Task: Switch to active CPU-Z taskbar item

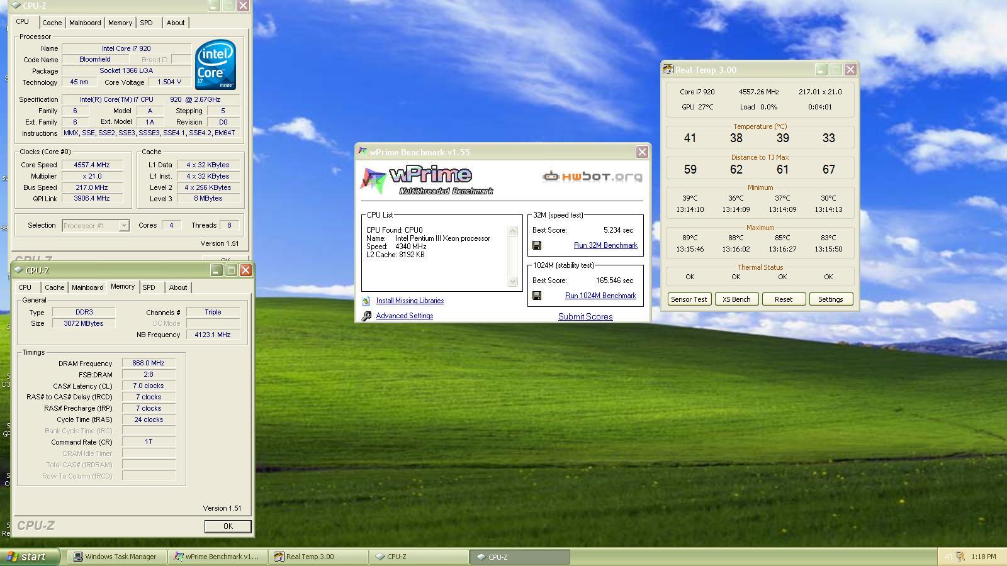Action: (520, 557)
